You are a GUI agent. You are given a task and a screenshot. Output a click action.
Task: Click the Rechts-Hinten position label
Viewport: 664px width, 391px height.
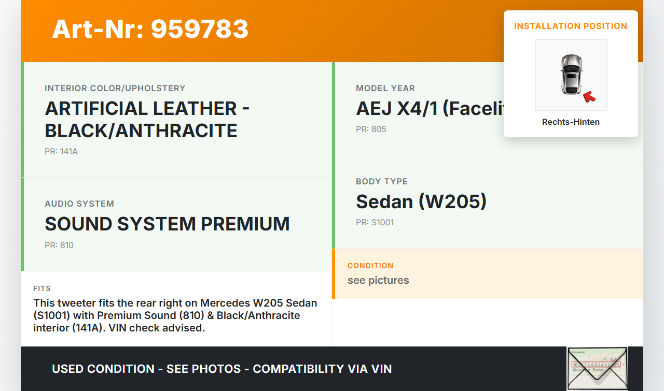(571, 122)
